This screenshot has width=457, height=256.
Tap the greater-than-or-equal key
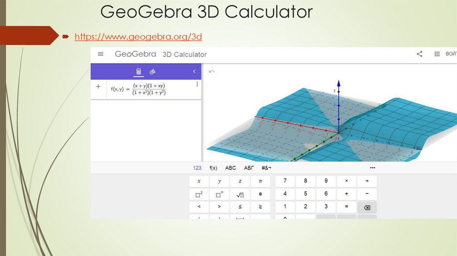coord(260,207)
